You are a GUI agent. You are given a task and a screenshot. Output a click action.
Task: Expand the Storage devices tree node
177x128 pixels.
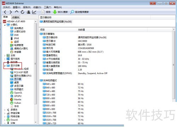(x=5, y=113)
